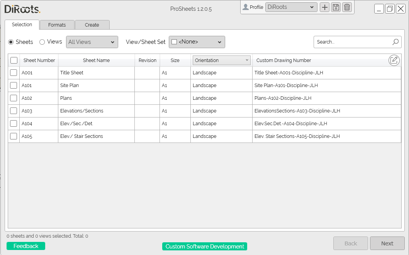Open the Feedback link
This screenshot has width=409, height=255.
point(25,246)
